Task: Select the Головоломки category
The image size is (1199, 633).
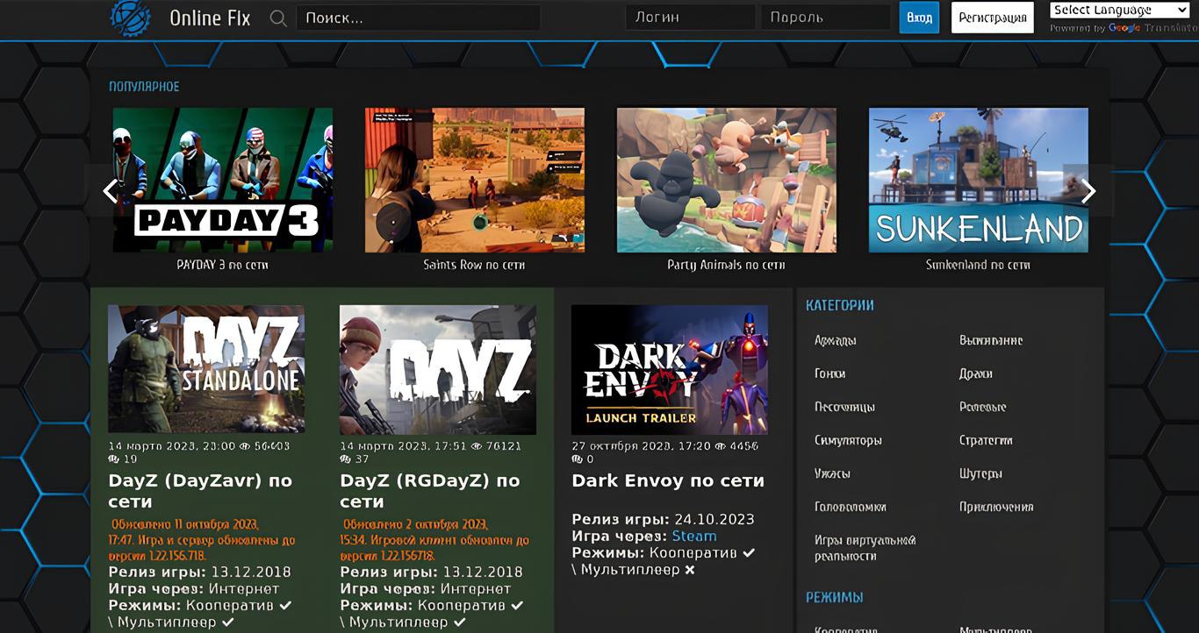Action: pos(851,507)
